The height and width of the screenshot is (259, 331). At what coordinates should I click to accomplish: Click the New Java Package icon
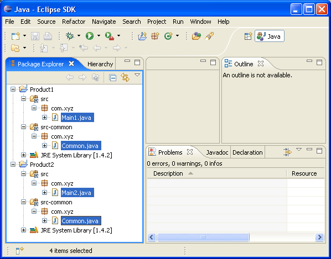pyautogui.click(x=155, y=36)
